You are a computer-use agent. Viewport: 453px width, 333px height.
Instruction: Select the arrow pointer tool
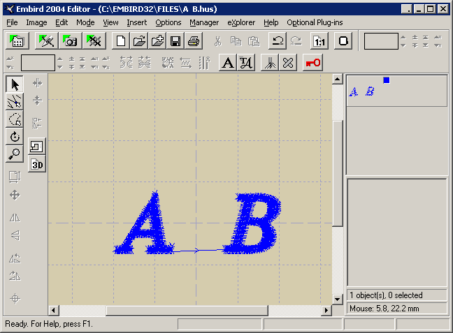tap(15, 84)
